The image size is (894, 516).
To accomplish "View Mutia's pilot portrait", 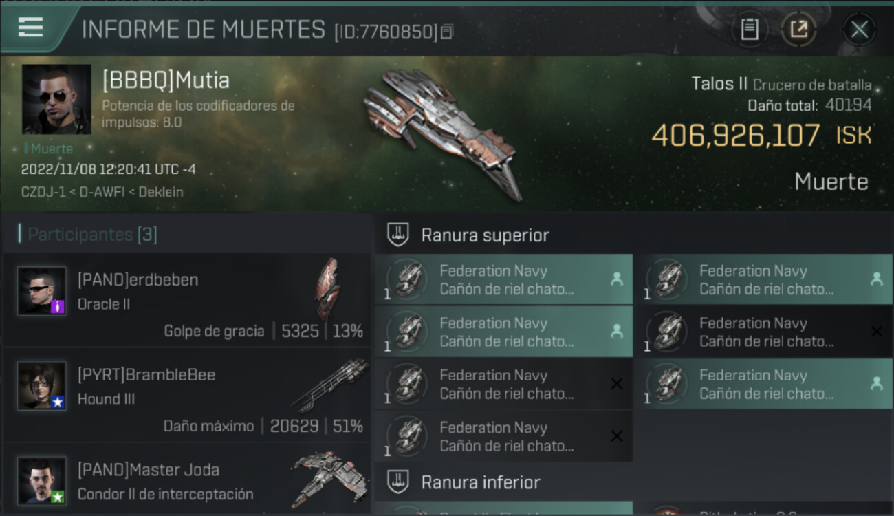I will 56,99.
